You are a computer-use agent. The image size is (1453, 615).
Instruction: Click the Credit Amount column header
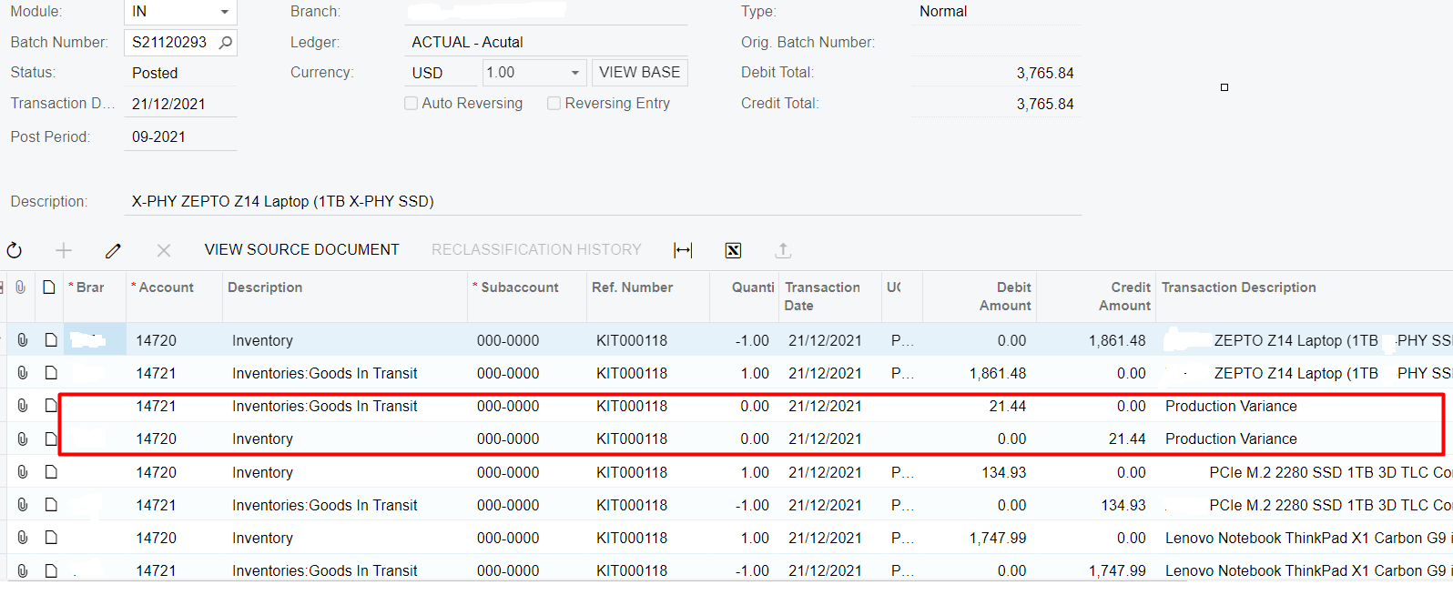pyautogui.click(x=1124, y=297)
